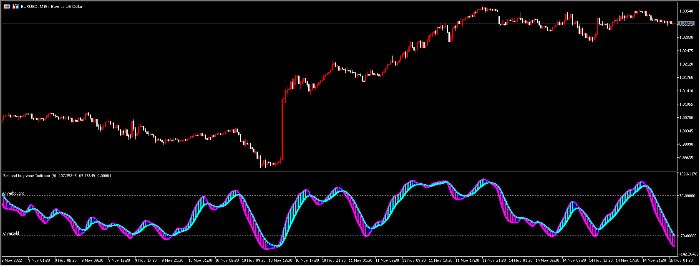Click the 1.01410 price scale value
The image size is (700, 266).
[x=686, y=91]
